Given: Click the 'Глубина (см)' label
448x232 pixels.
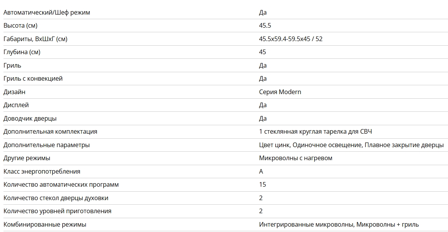Looking at the screenshot, I should [x=22, y=52].
